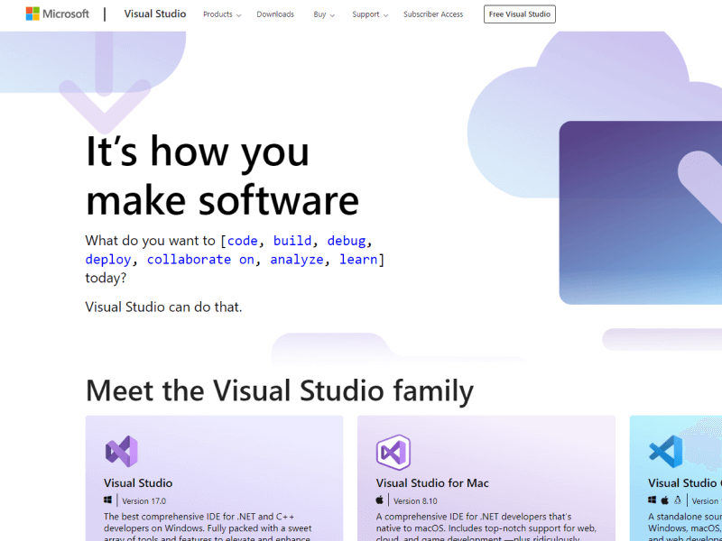Click the 'analyze' keyword link
This screenshot has height=541, width=722.
[297, 260]
